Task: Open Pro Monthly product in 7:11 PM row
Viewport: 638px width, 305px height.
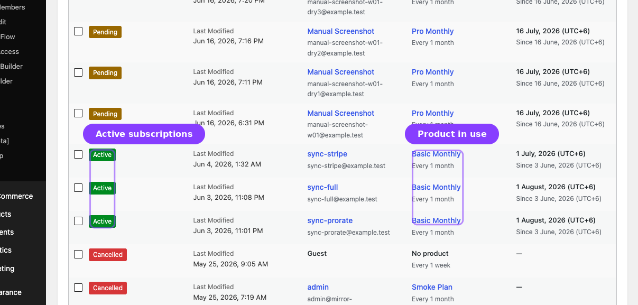Action: 432,72
